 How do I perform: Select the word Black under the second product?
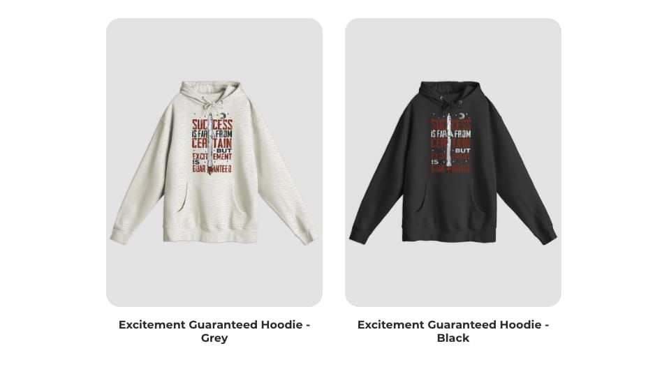pos(453,338)
